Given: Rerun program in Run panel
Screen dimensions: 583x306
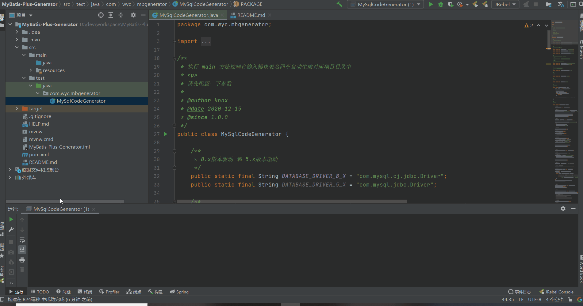Looking at the screenshot, I should [x=11, y=219].
